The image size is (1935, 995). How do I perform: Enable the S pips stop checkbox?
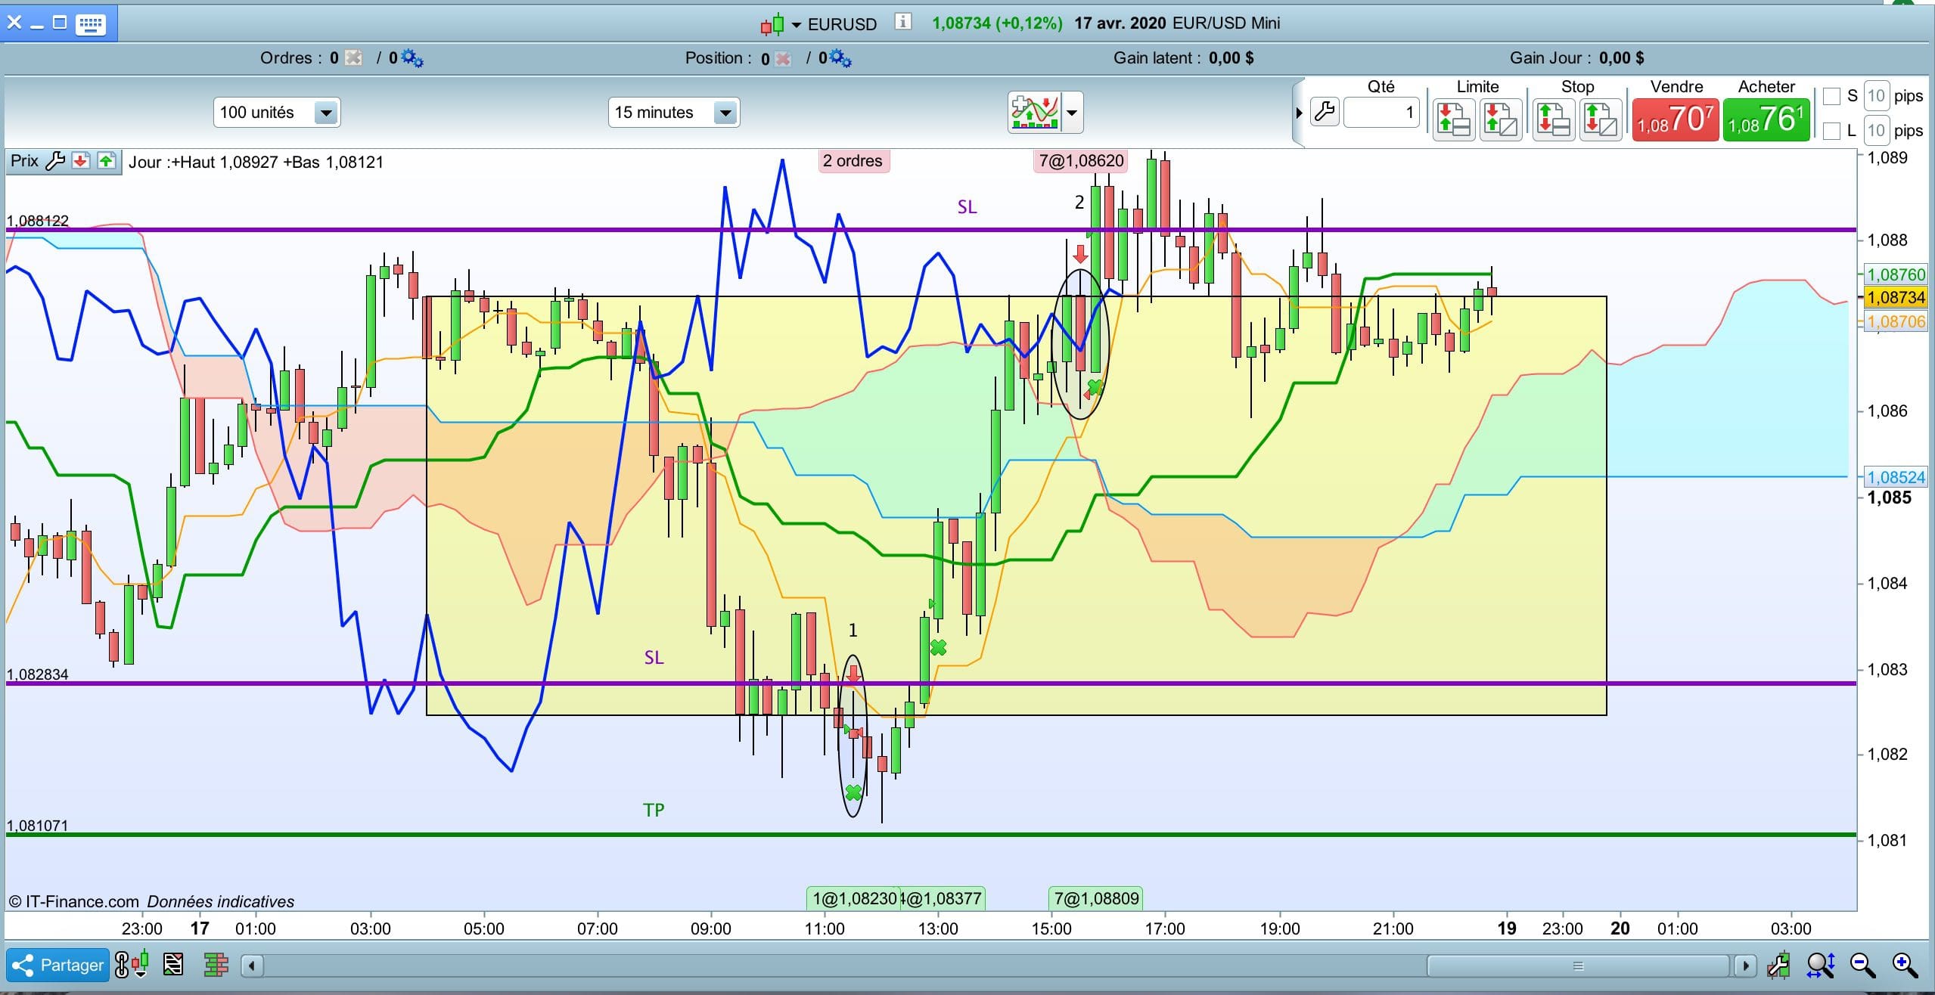(1831, 96)
